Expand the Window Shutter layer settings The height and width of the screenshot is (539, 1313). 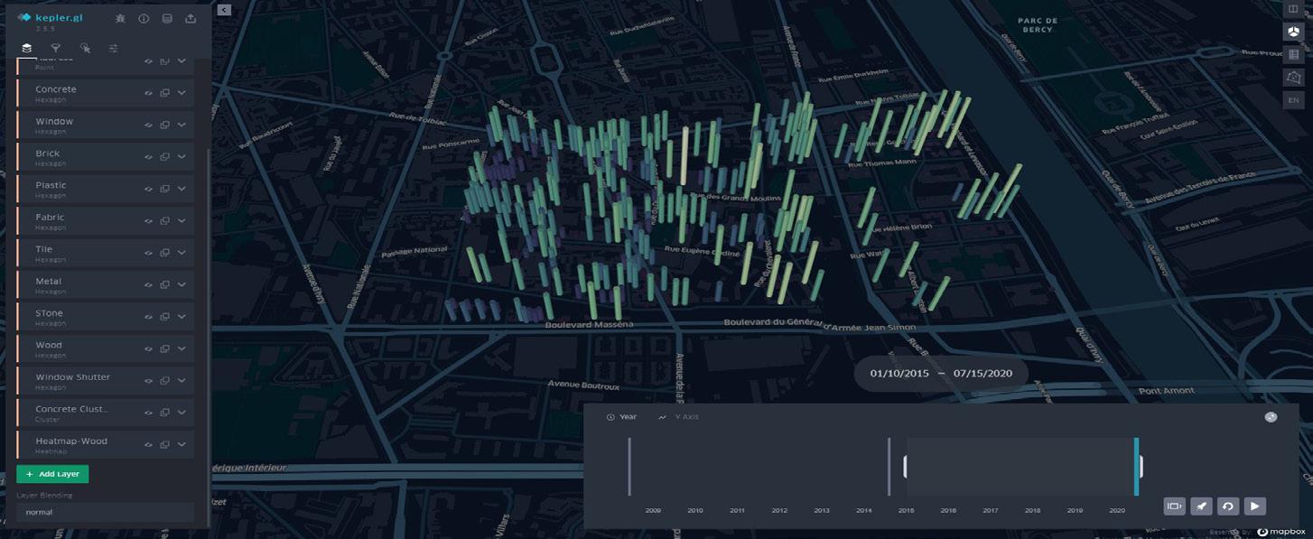click(182, 380)
